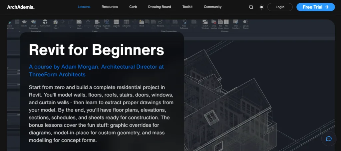Expand User Interface dropdown in Revit ribbon

point(236,24)
